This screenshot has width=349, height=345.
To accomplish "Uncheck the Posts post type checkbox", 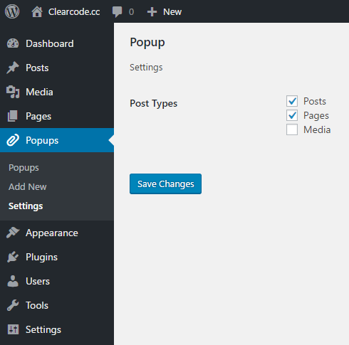I will click(x=292, y=101).
